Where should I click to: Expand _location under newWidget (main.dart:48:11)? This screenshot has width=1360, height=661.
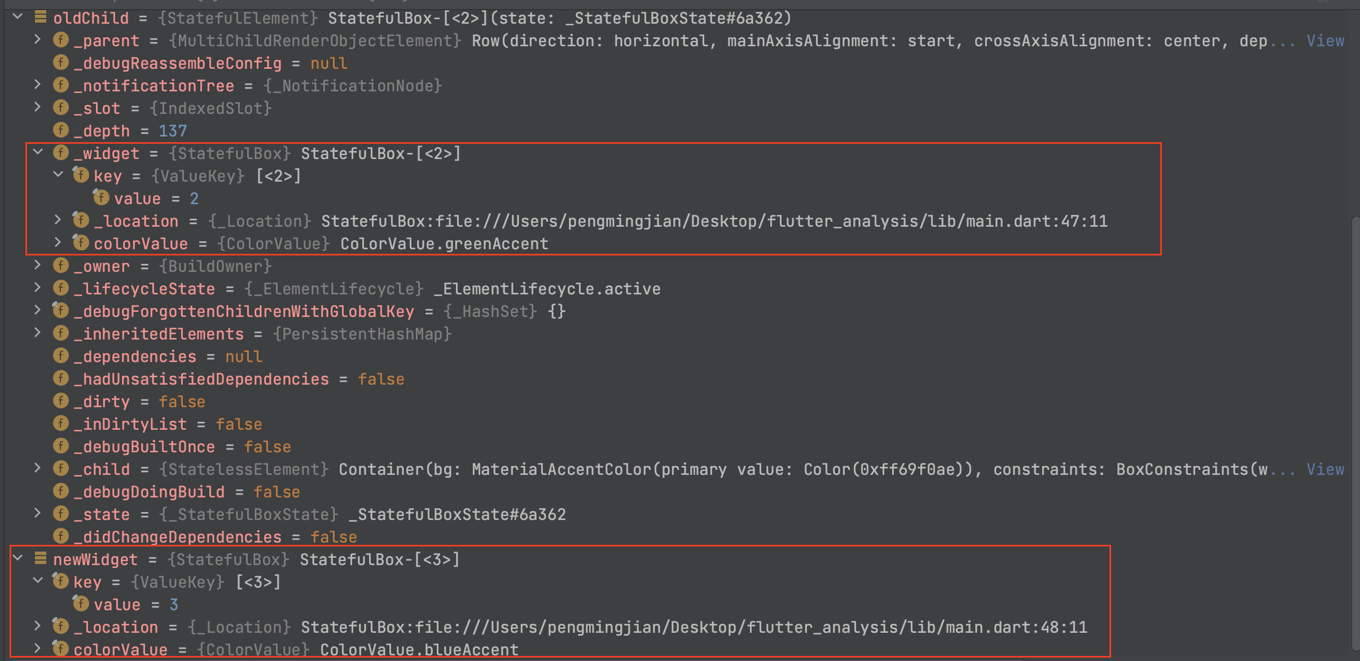(x=37, y=626)
